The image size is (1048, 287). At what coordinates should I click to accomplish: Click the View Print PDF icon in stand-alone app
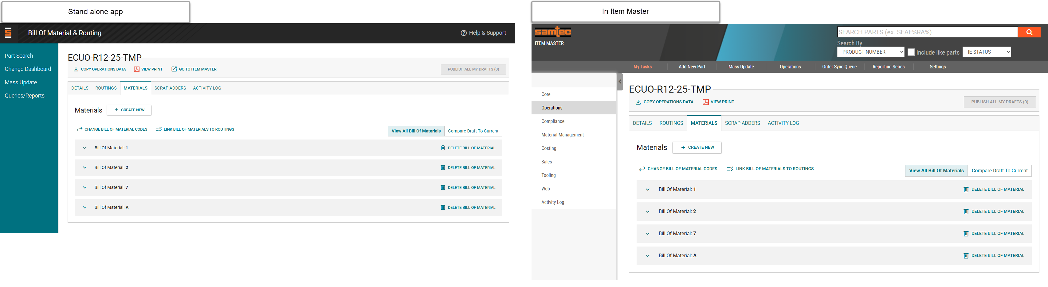click(x=137, y=69)
